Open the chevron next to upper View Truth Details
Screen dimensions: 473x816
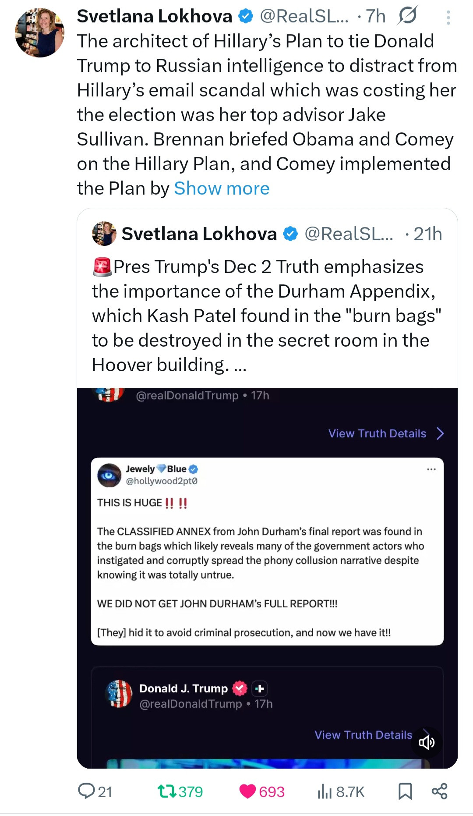(x=440, y=433)
